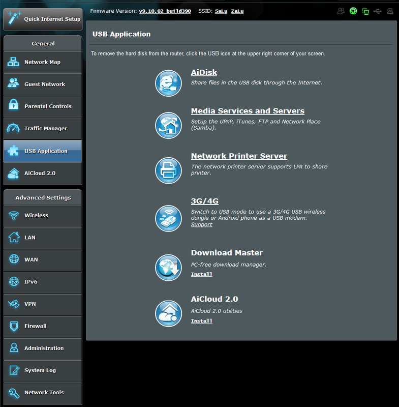This screenshot has height=407, width=399.
Task: Click the USB Application page title
Action: 121,34
